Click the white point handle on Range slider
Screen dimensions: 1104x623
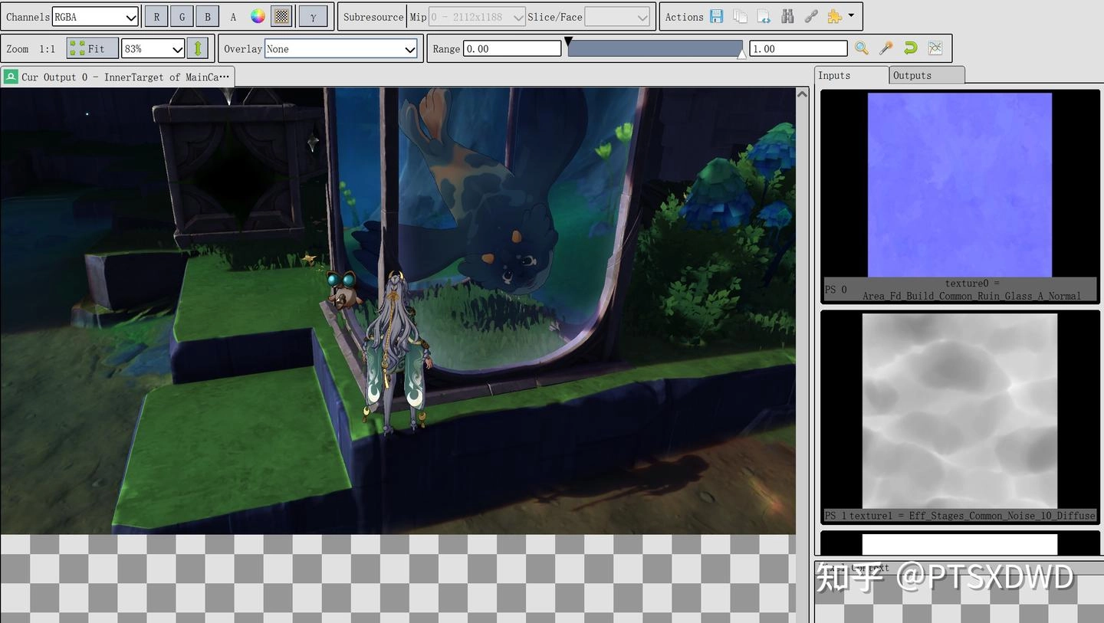741,54
